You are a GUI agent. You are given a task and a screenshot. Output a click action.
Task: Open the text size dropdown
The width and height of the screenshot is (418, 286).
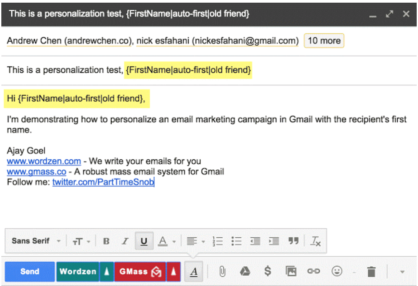point(80,241)
